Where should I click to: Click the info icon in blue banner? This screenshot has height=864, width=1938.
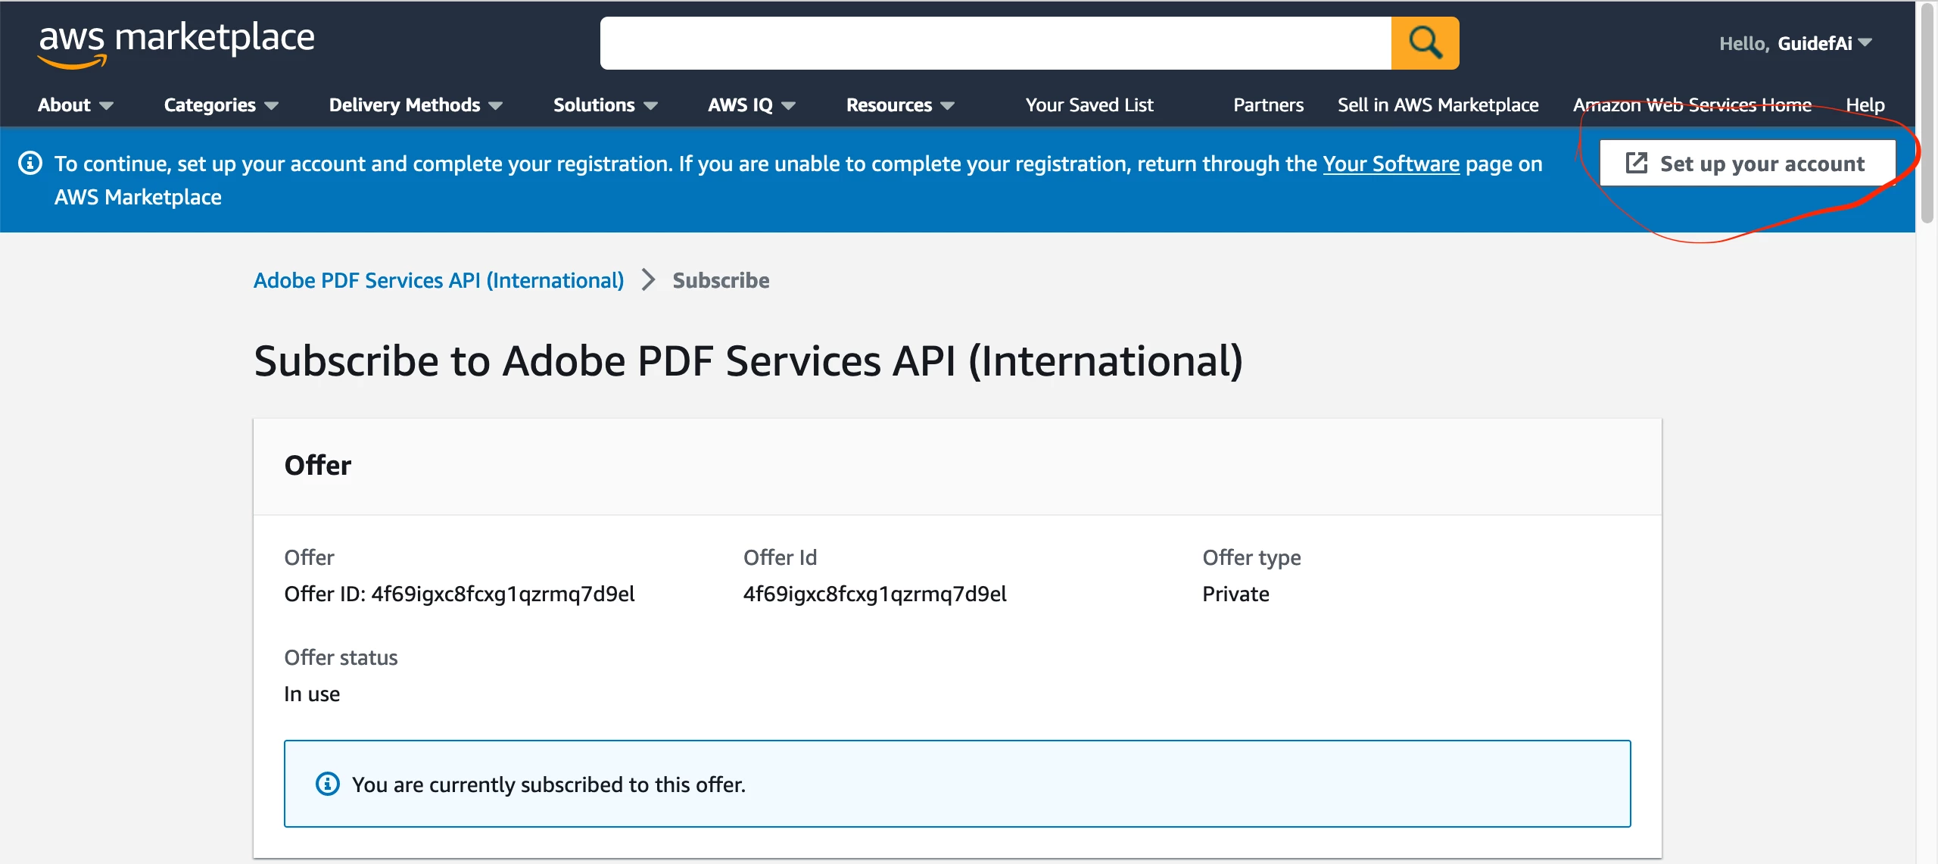30,164
